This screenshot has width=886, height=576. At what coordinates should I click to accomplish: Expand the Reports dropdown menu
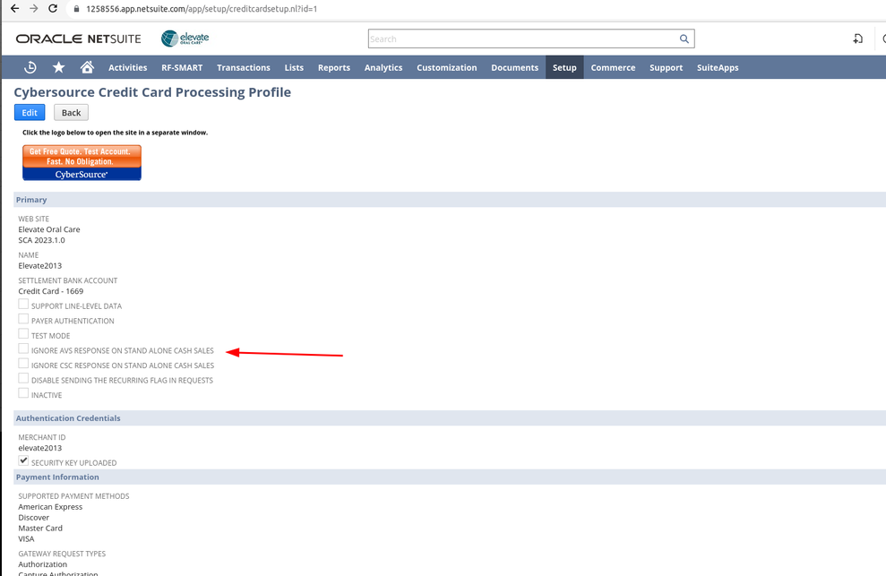coord(333,67)
